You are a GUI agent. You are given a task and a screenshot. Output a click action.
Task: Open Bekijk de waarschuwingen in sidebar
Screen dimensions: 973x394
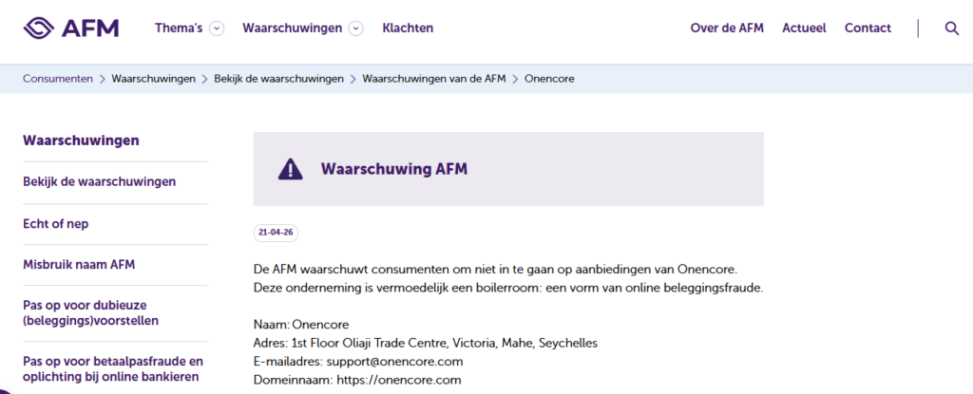click(99, 181)
